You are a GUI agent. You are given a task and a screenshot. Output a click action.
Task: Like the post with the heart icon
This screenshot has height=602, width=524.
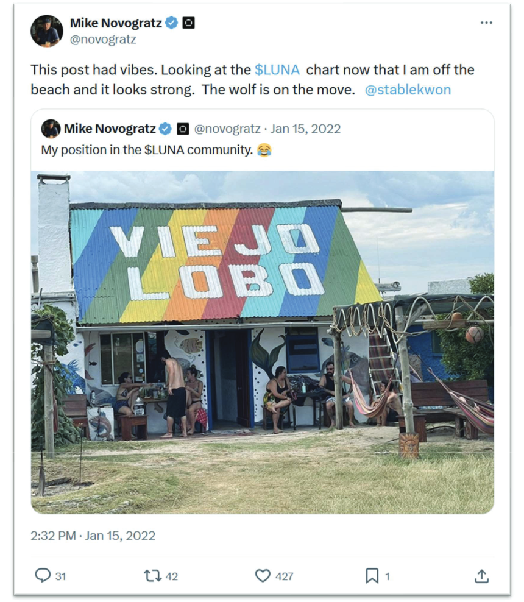(263, 576)
